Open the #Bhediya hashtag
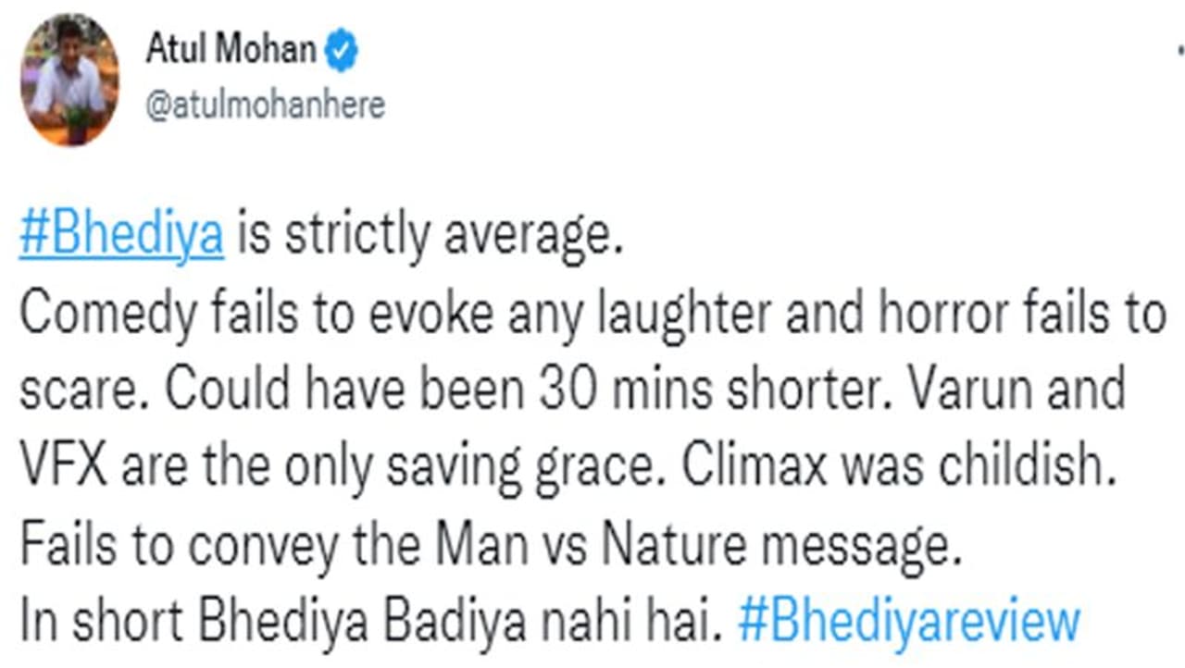 pyautogui.click(x=121, y=238)
